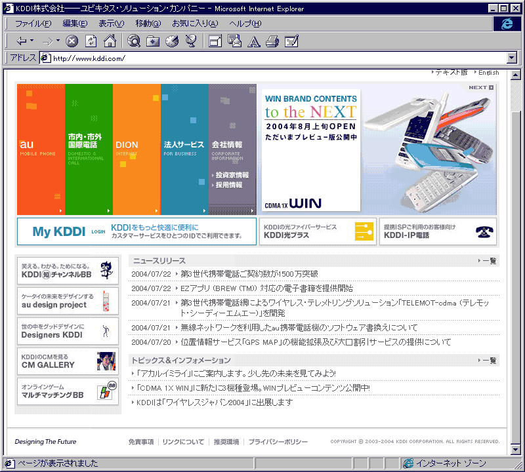The image size is (525, 472).
Task: Click the vertical scrollbar up arrow
Action: (516, 75)
